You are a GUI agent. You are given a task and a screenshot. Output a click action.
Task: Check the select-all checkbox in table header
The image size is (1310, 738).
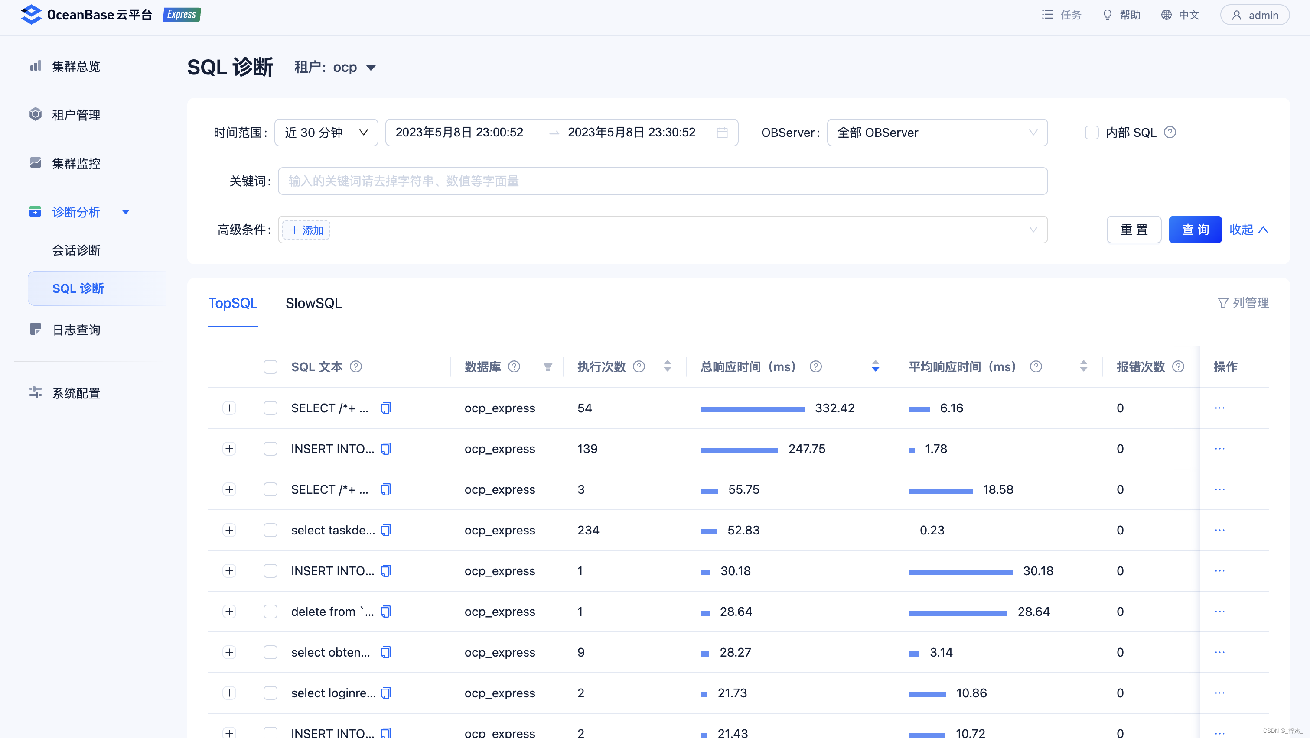click(270, 367)
